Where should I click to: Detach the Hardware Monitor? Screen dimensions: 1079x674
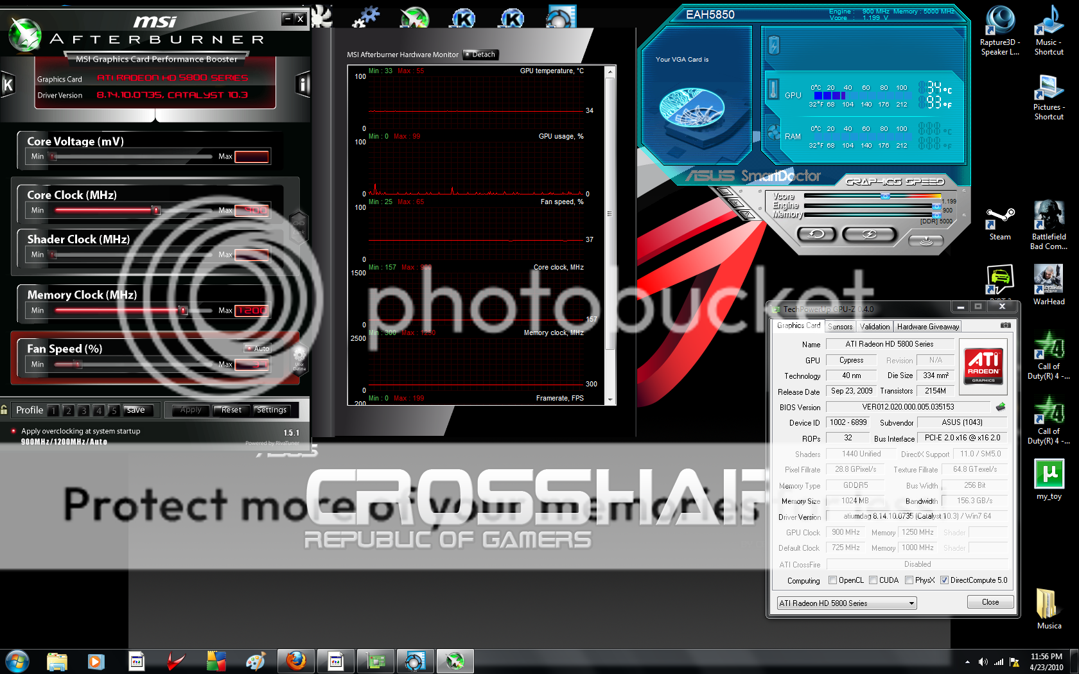tap(480, 55)
